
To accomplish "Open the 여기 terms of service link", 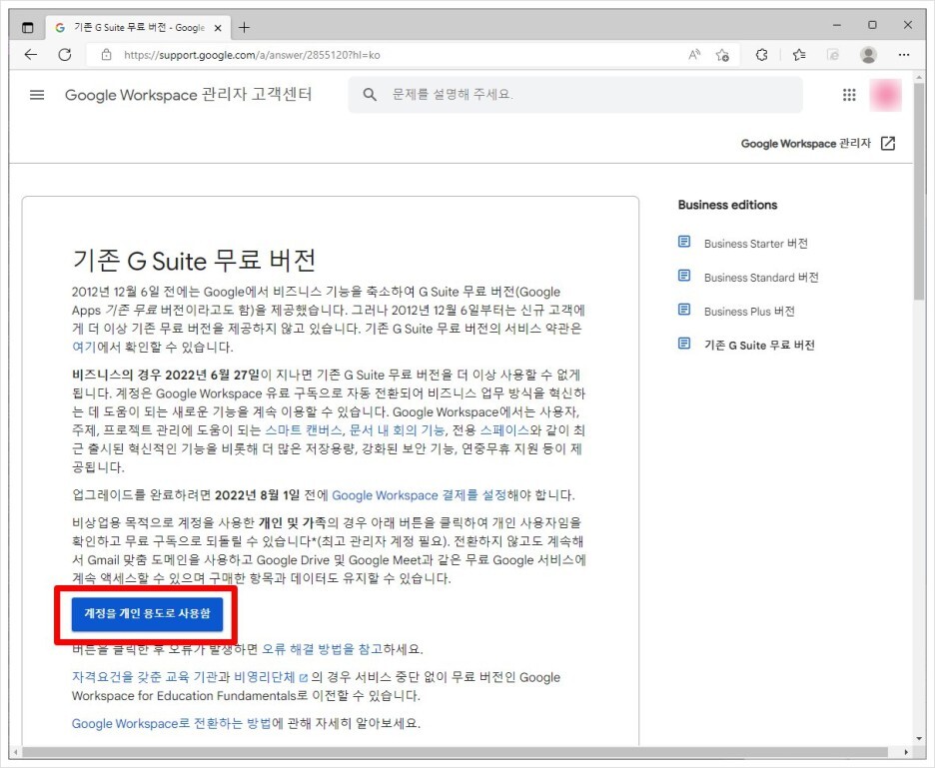I will pos(84,347).
